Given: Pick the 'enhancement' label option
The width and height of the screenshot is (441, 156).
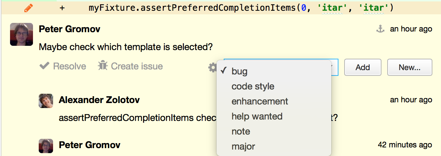Looking at the screenshot, I should point(260,101).
